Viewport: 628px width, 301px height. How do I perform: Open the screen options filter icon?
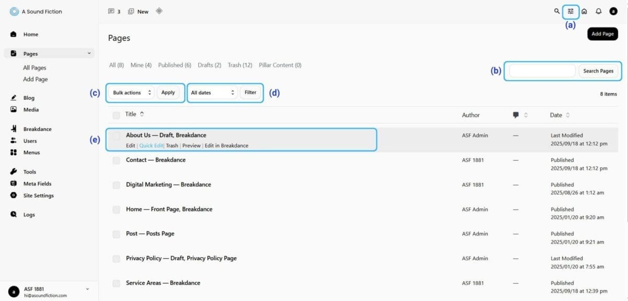pyautogui.click(x=570, y=11)
